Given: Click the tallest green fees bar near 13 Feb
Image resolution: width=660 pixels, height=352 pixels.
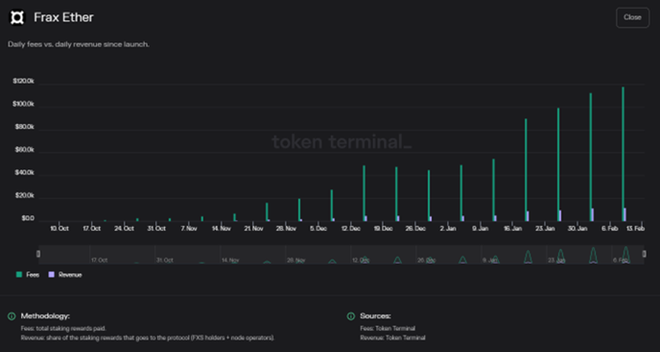Looking at the screenshot, I should pos(623,154).
